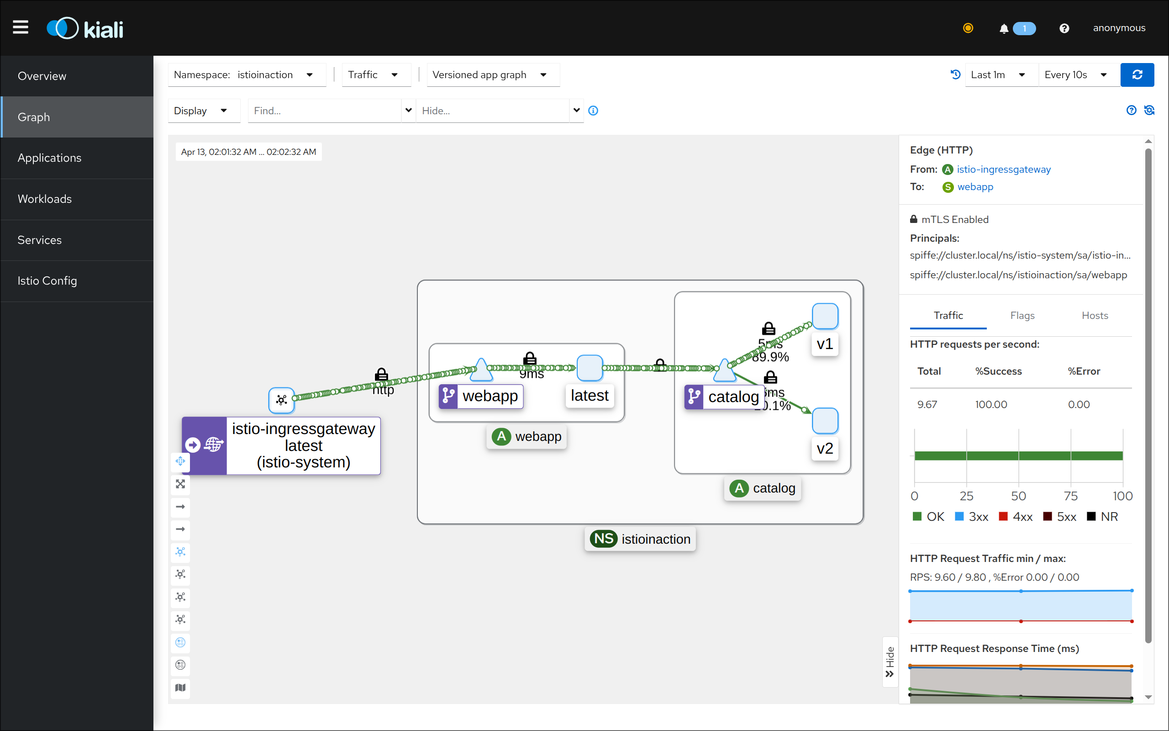
Task: Click into the Hide... input field
Action: pyautogui.click(x=492, y=111)
